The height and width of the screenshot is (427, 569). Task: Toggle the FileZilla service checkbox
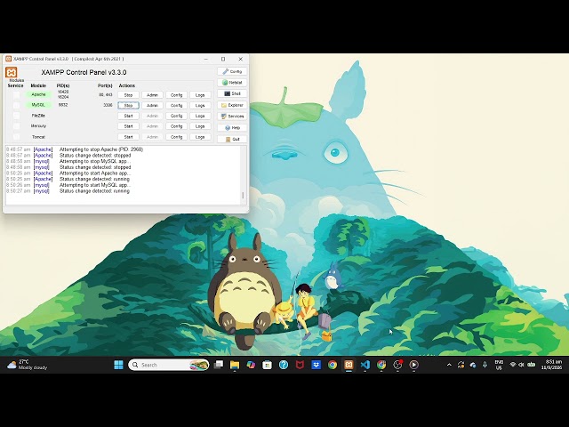(16, 116)
